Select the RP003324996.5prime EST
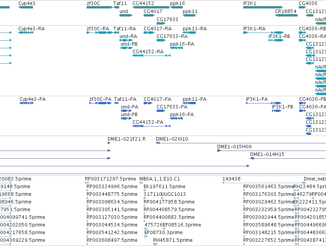Image resolution: width=326 pixels, height=246 pixels. pyautogui.click(x=87, y=190)
